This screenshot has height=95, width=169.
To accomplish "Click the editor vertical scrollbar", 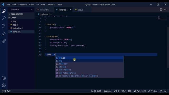I will point(168,47).
